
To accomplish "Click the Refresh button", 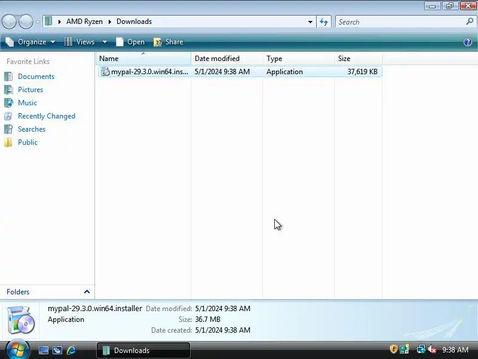I will coord(324,22).
